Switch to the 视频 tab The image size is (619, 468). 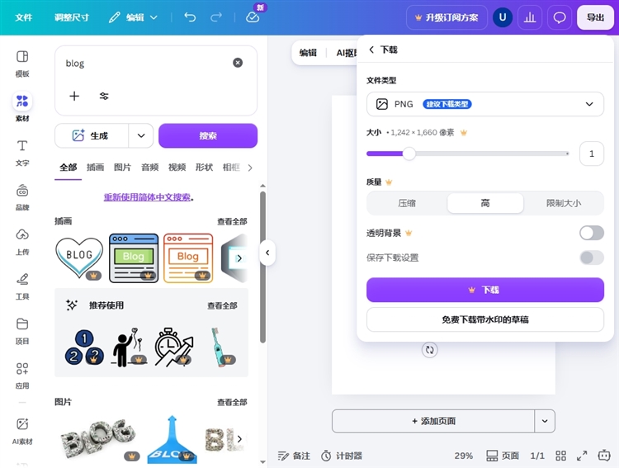177,168
